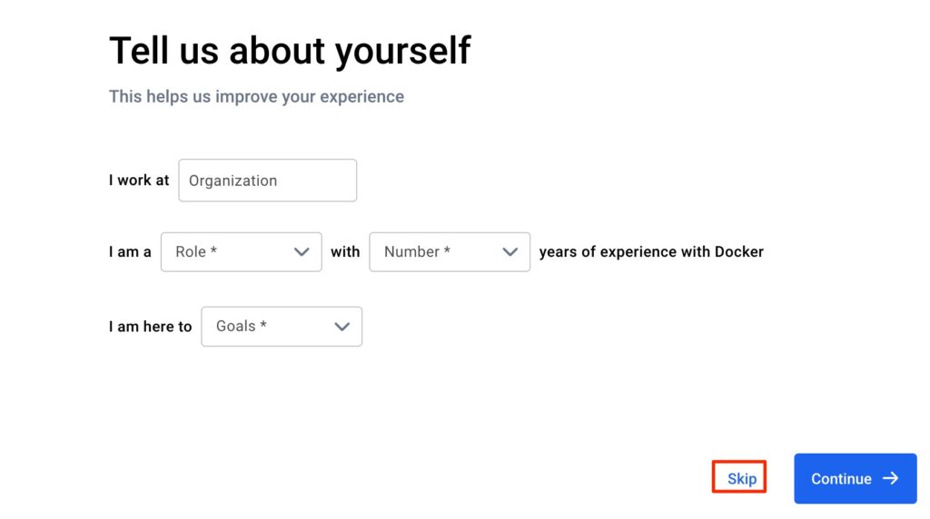
Task: Click the 'with' text between dropdowns
Action: tap(345, 252)
